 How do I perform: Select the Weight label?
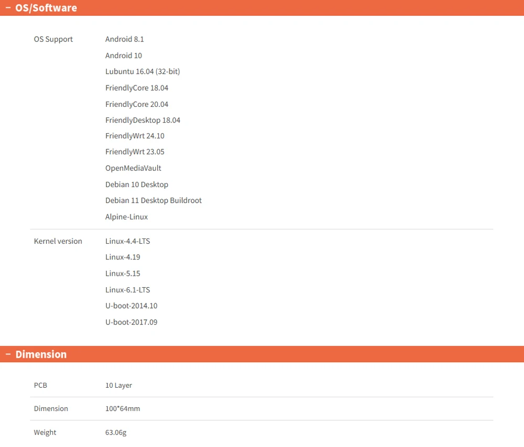coord(45,433)
